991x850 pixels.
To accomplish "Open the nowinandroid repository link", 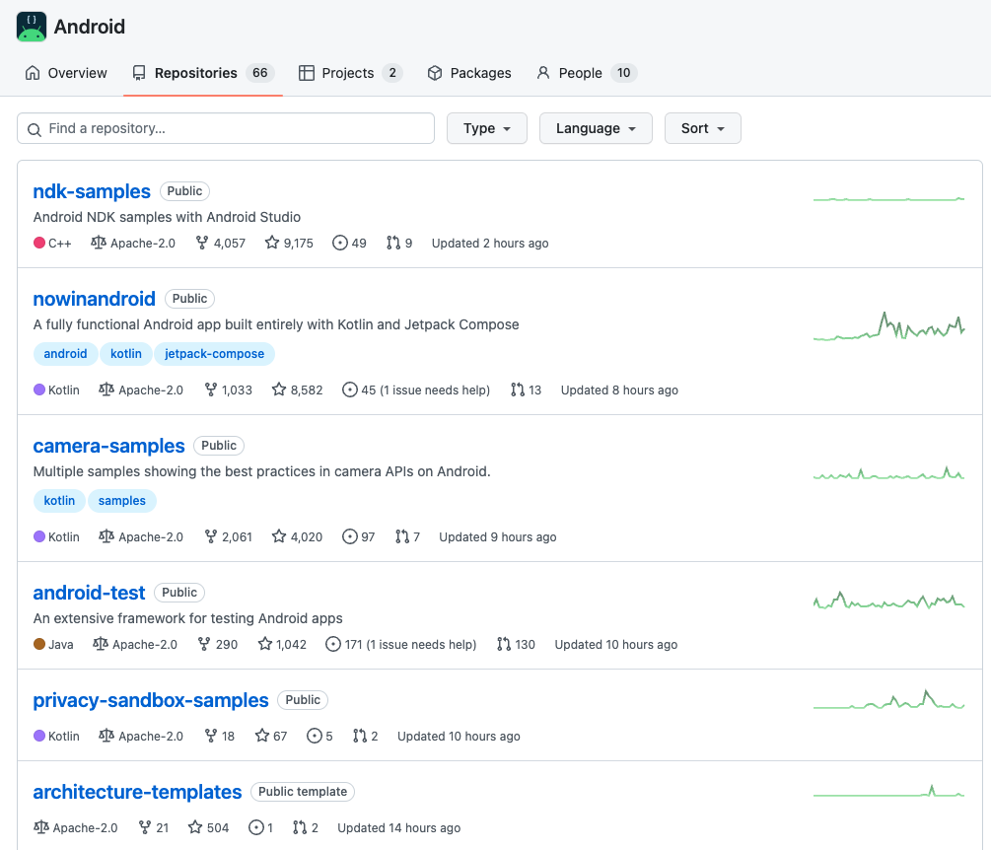I will pos(95,299).
